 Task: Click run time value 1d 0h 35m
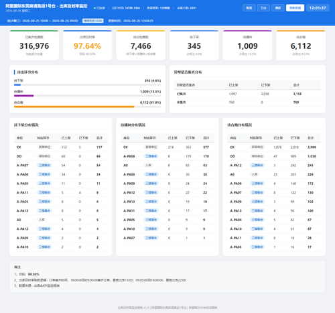click(133, 8)
